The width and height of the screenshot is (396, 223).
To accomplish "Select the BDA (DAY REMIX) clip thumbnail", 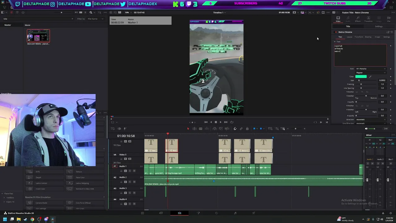I will (x=38, y=36).
